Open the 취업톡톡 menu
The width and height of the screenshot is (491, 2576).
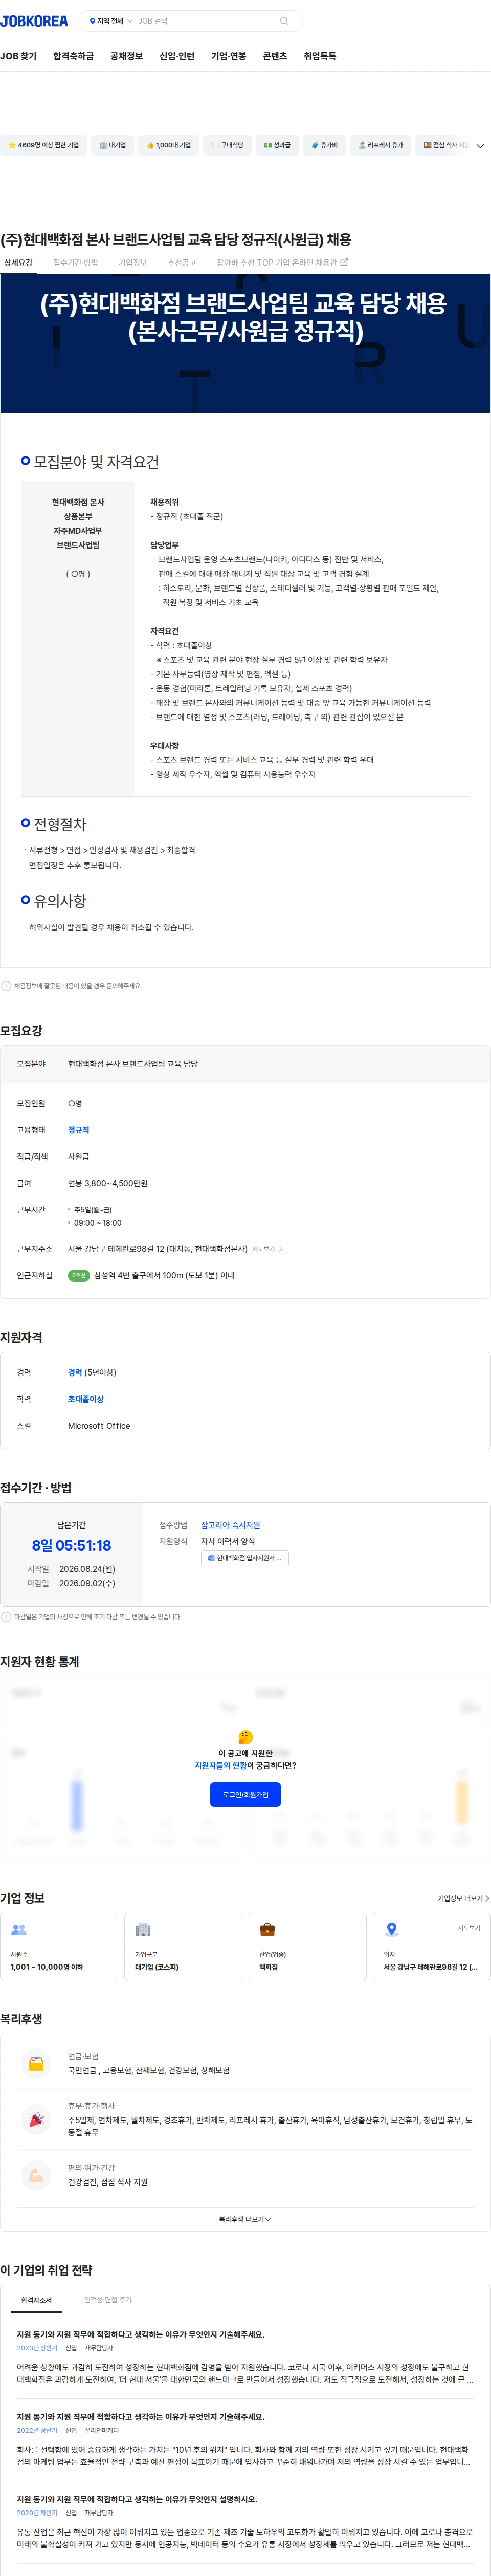click(x=320, y=56)
